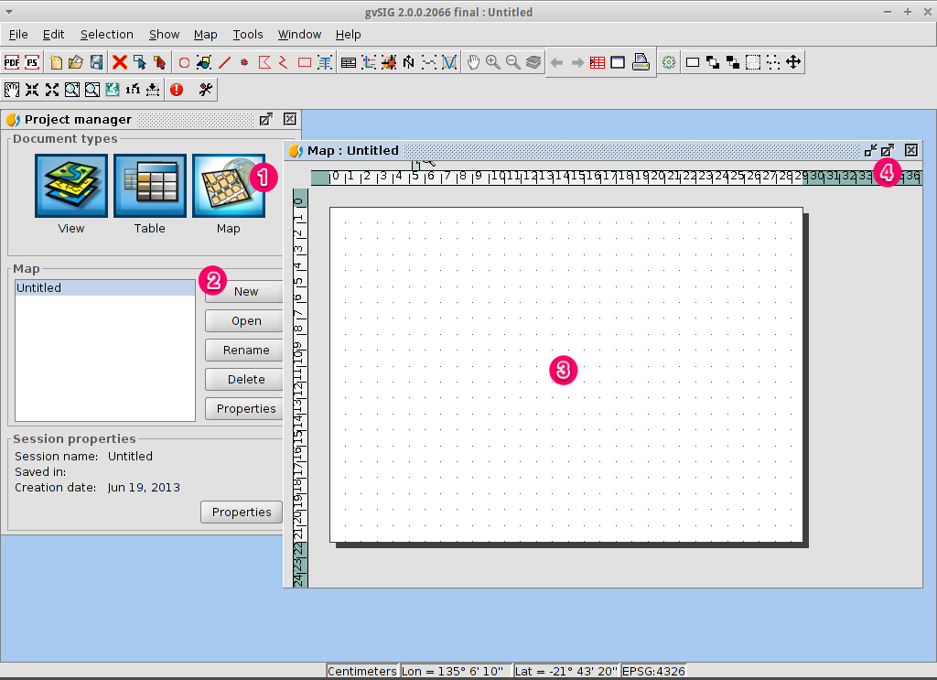
Task: Click the red X delete icon
Action: (120, 62)
